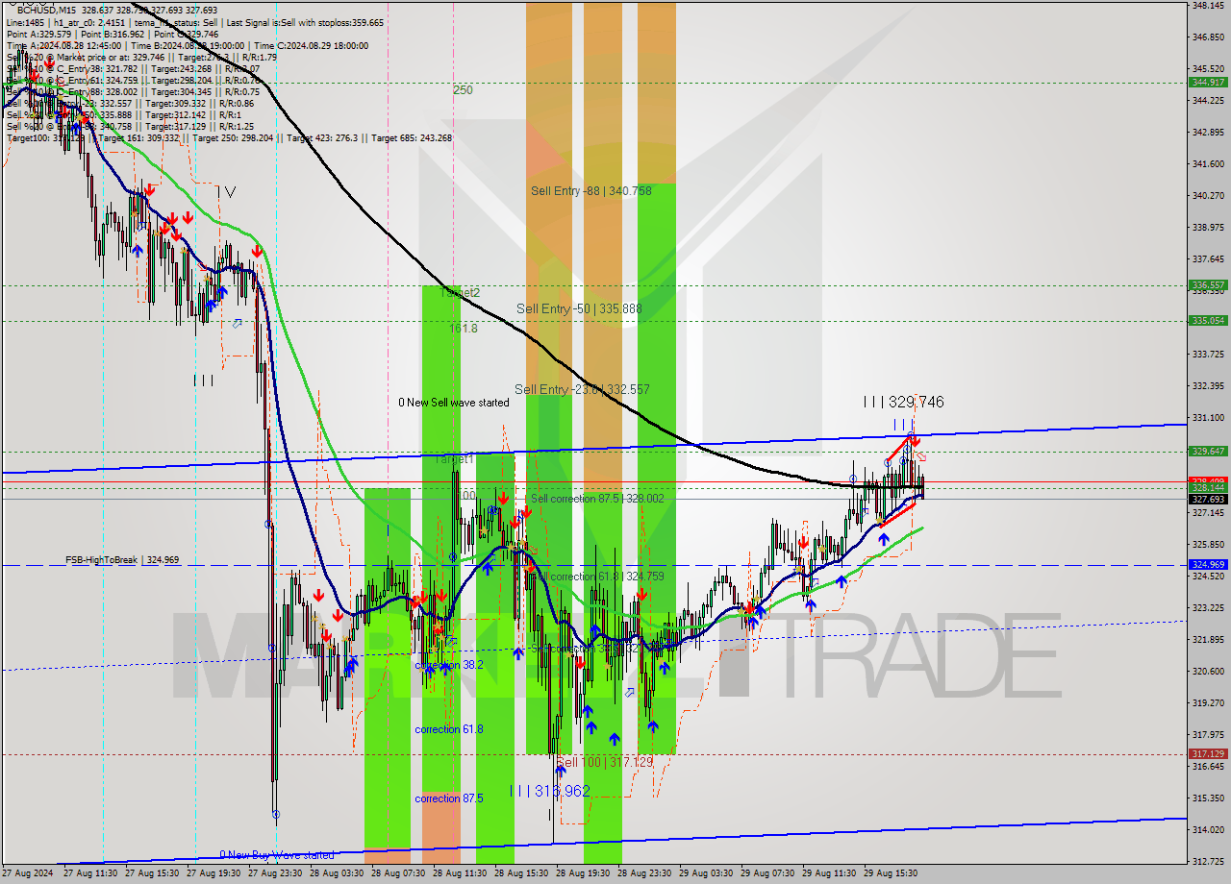This screenshot has width=1231, height=884.
Task: Click the 340.270 price axis value
Action: pos(1208,196)
